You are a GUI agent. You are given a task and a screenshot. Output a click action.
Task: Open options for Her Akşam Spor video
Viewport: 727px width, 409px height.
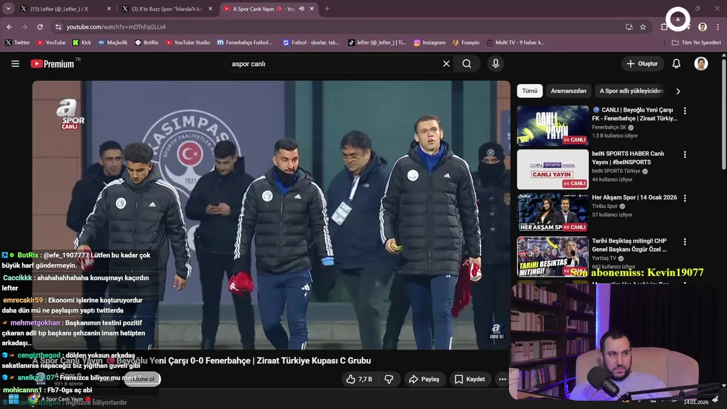pyautogui.click(x=685, y=198)
